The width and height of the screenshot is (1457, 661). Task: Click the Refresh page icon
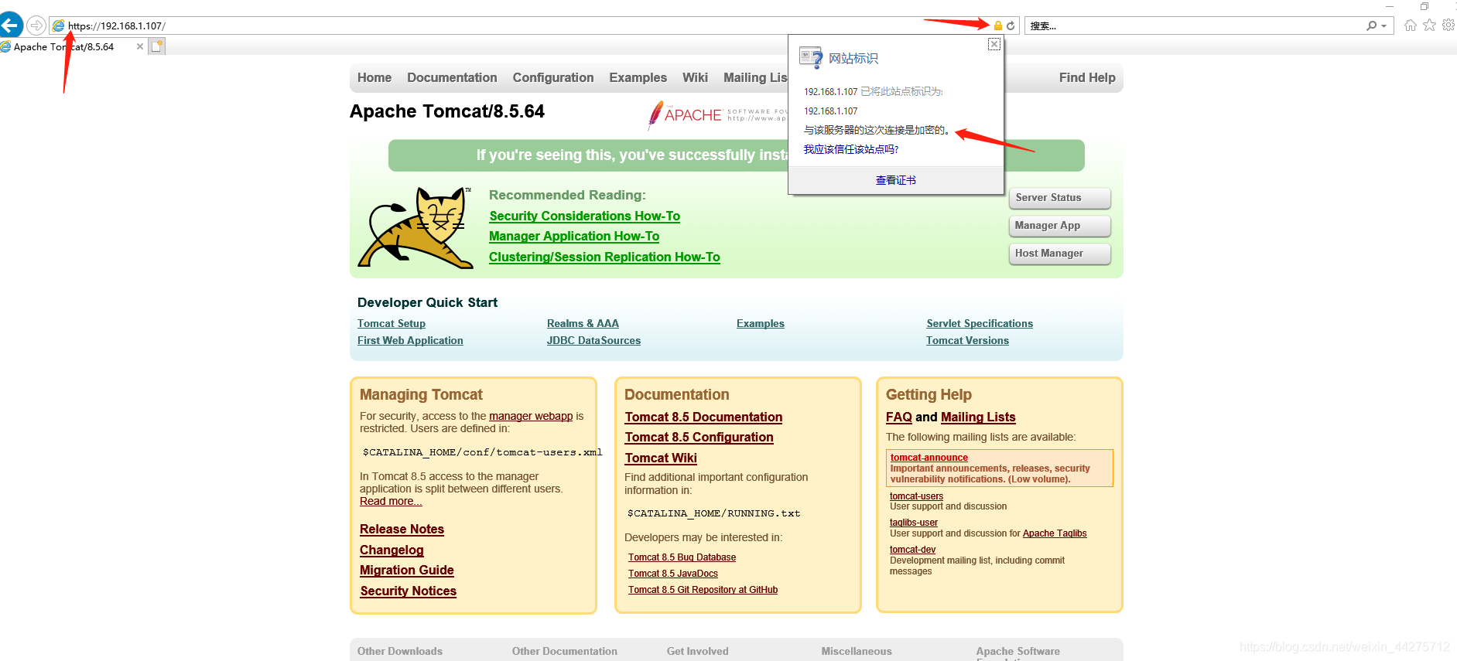1011,26
